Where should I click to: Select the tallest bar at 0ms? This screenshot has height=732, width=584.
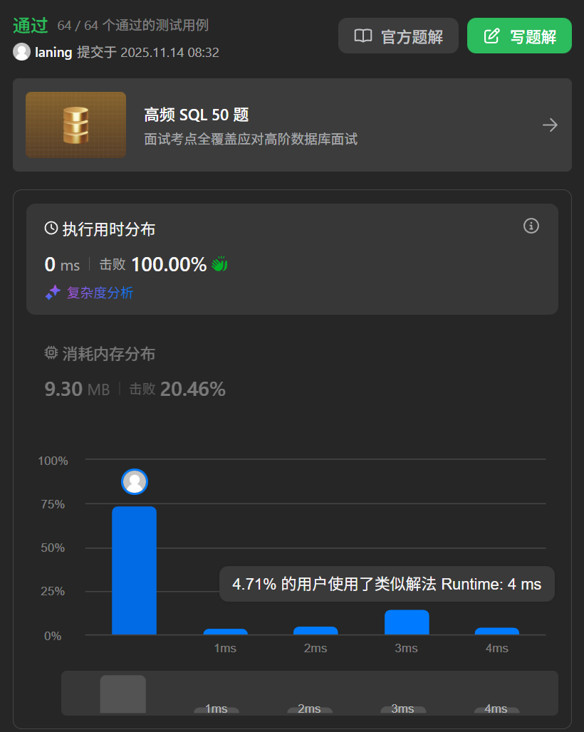coord(135,570)
